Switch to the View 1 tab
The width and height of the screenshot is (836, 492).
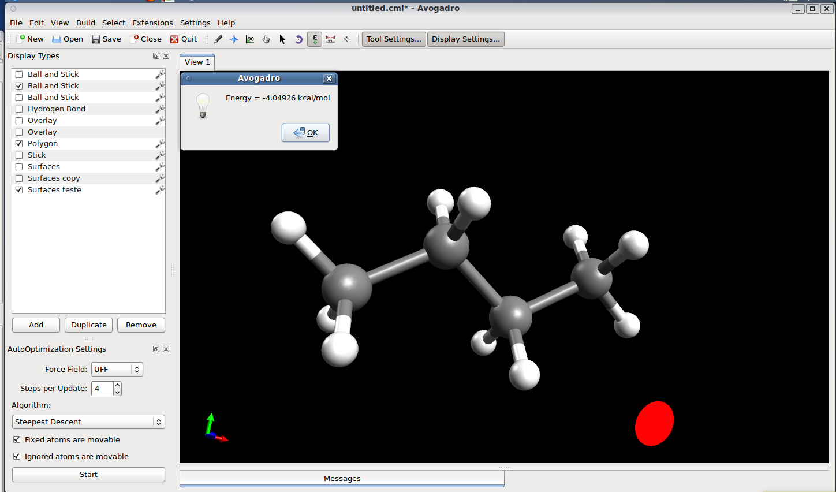pyautogui.click(x=197, y=62)
